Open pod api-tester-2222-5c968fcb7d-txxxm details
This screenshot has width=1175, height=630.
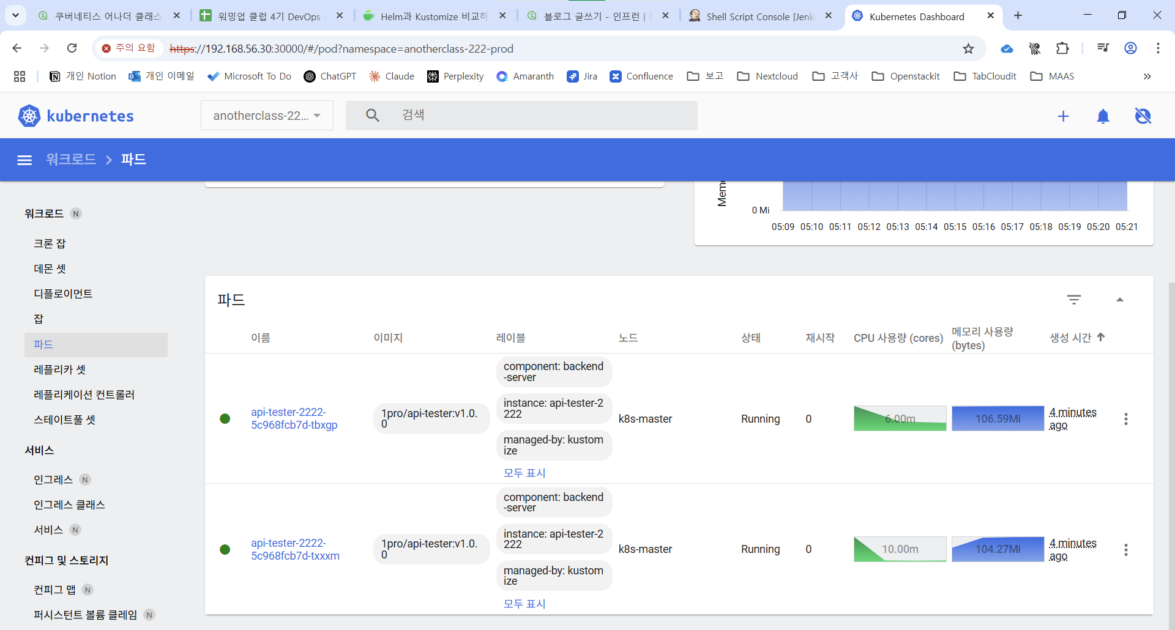coord(295,549)
